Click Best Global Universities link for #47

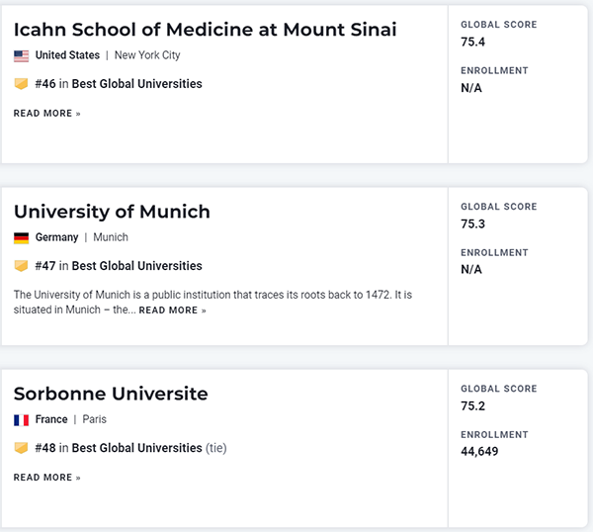click(136, 266)
